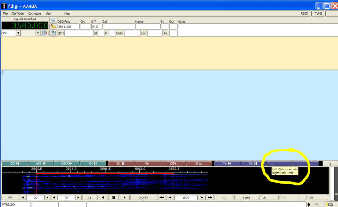The height and width of the screenshot is (207, 338).
Task: Increase waterfall range right of 70
Action: click(78, 198)
